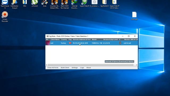Image resolution: width=170 pixels, height=96 pixels.
Task: Select the client wallpaper thumbnail in first column
Action: pyautogui.click(x=48, y=43)
